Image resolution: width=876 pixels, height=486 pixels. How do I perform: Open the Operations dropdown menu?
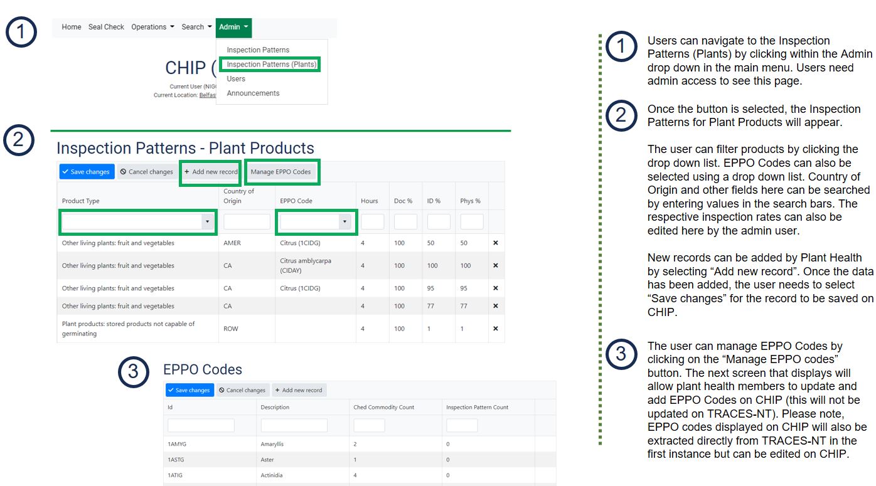pyautogui.click(x=152, y=27)
